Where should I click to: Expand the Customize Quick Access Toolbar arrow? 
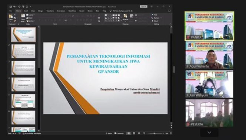[x=31, y=7]
